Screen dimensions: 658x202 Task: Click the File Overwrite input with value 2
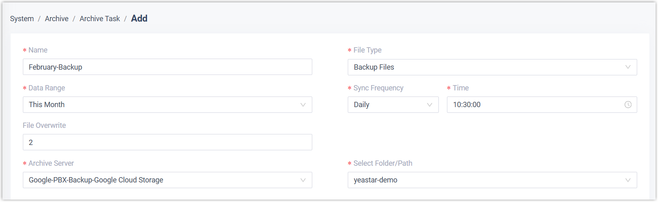167,143
